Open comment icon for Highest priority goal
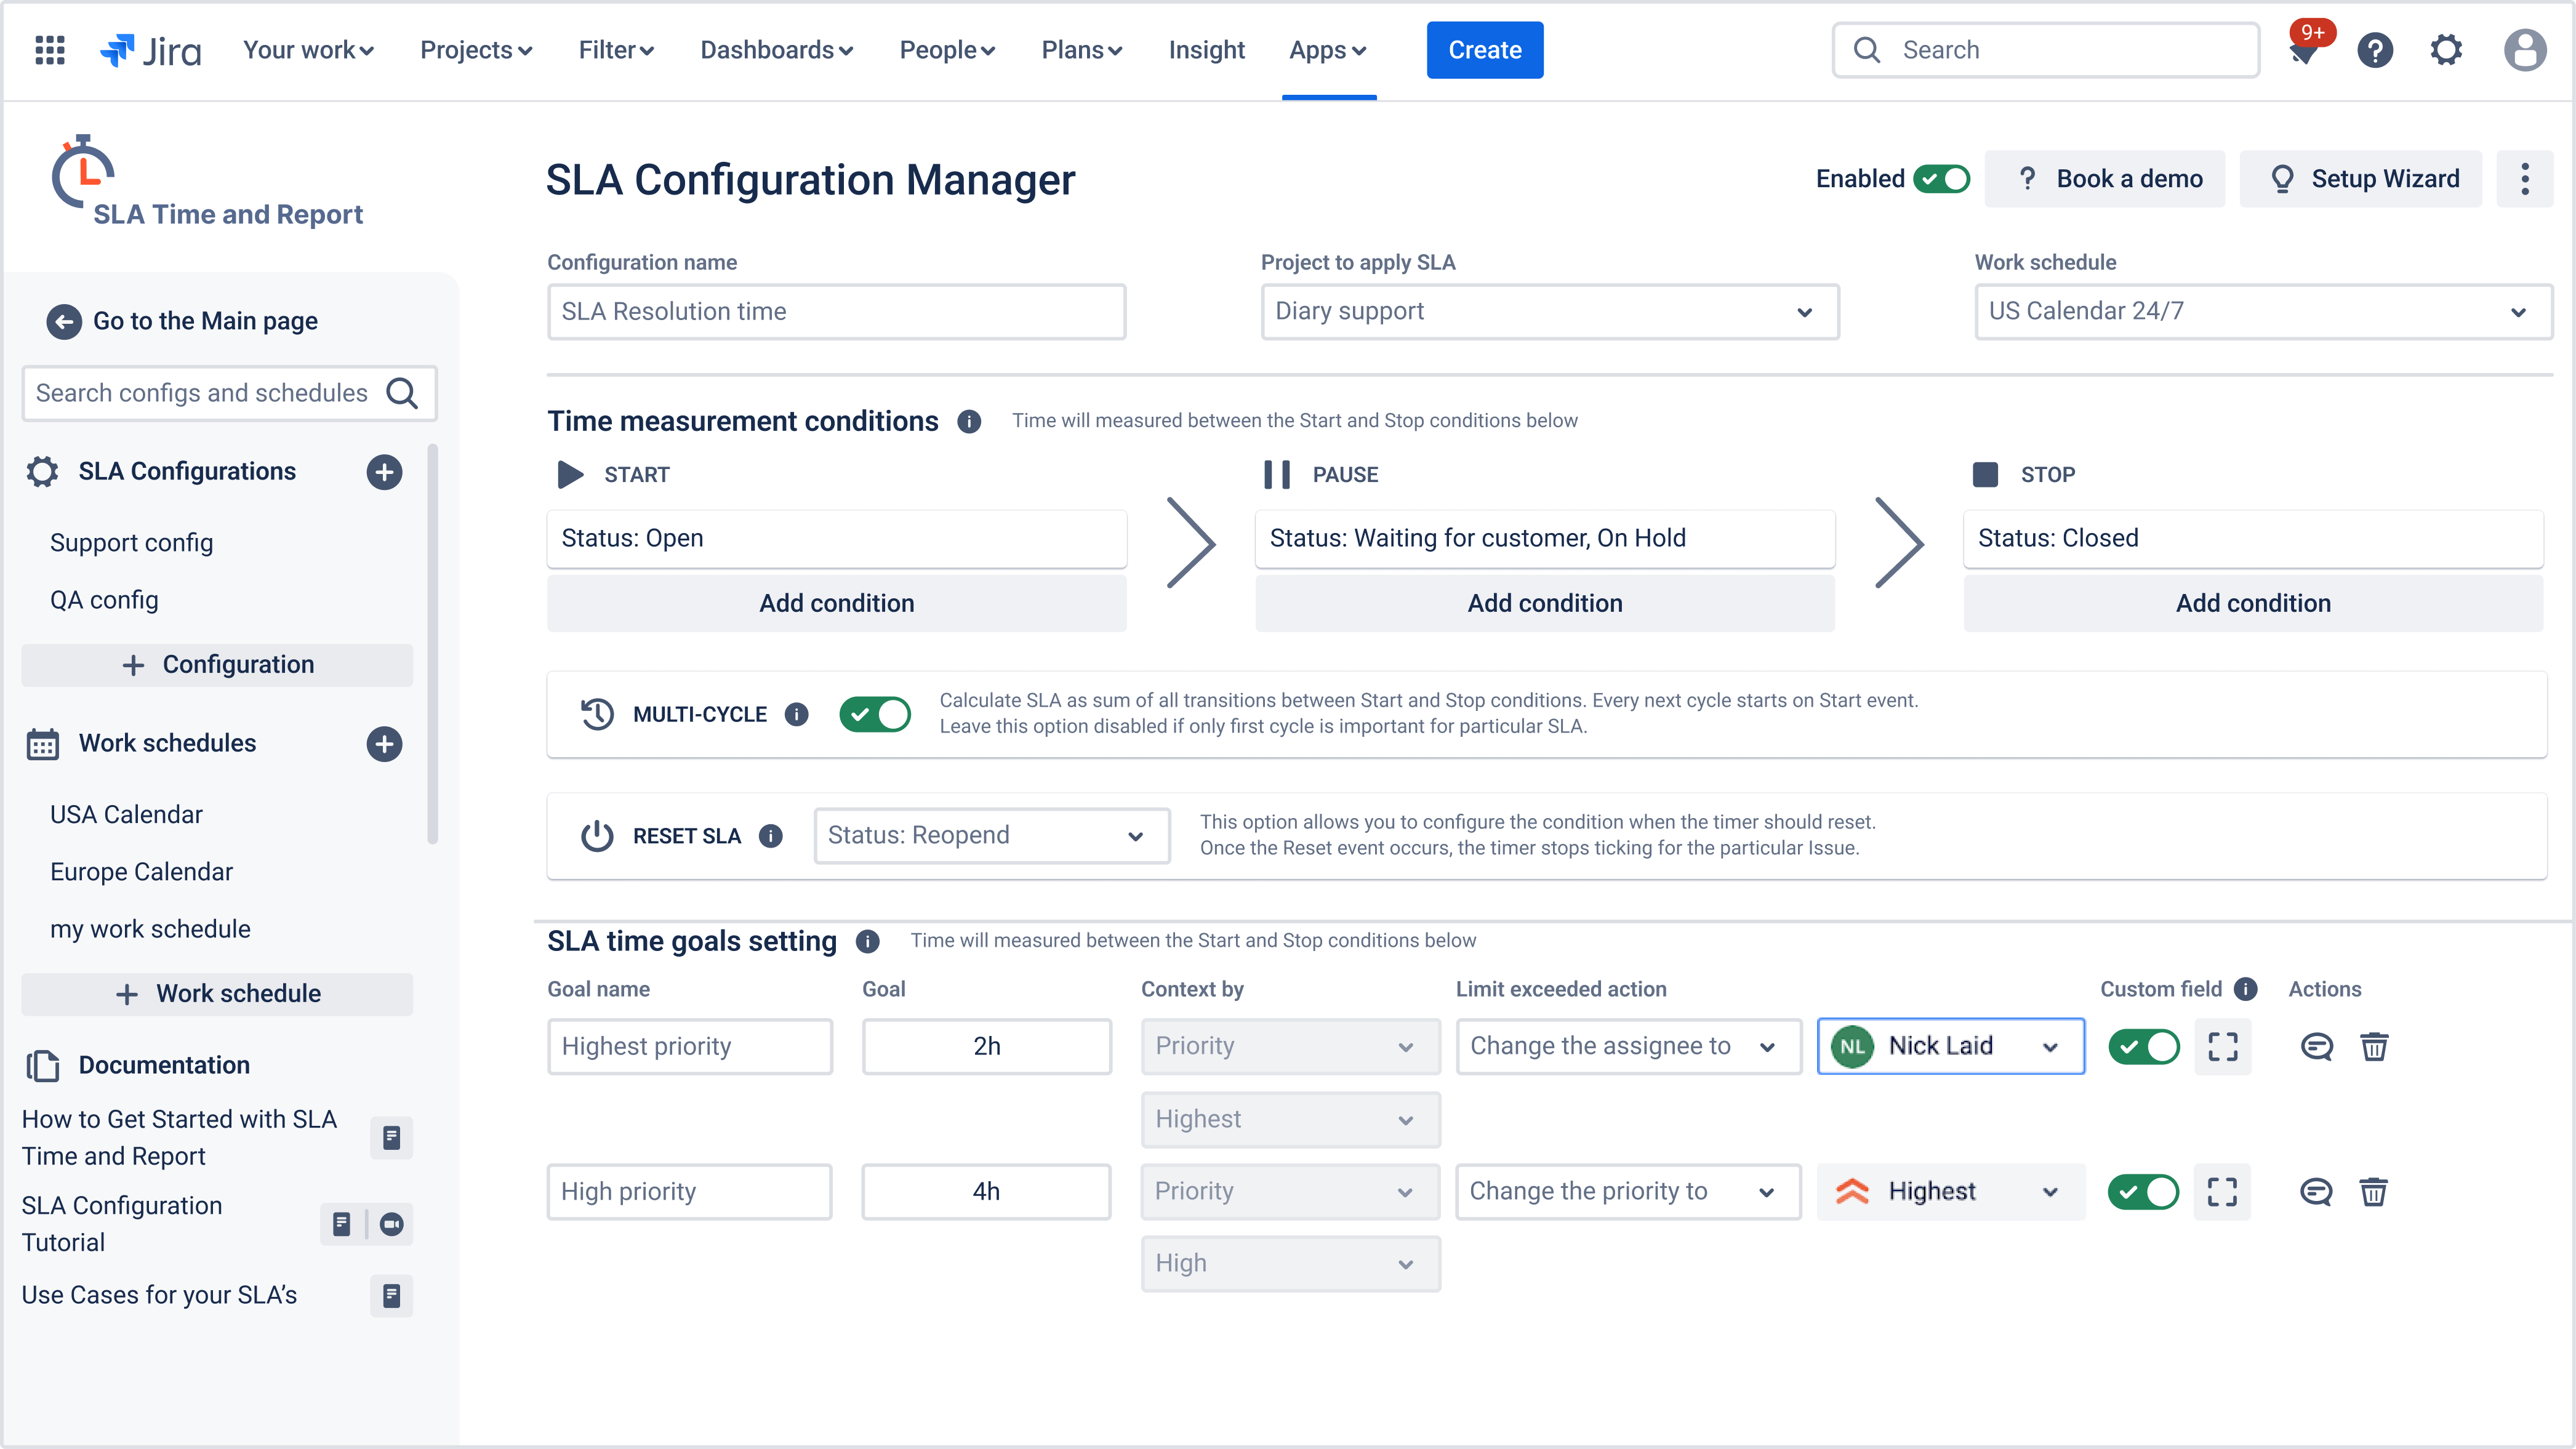This screenshot has height=1449, width=2576. click(2317, 1047)
